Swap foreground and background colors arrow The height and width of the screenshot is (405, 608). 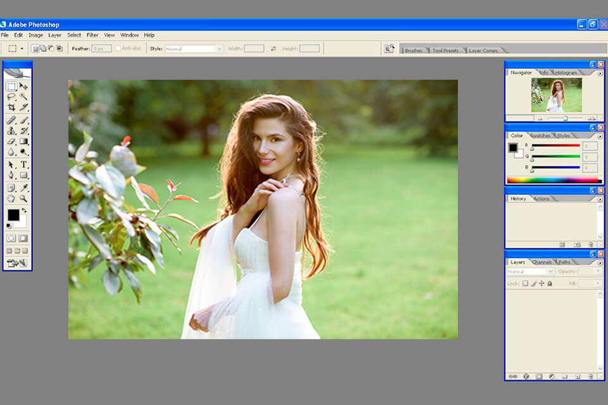[x=23, y=211]
